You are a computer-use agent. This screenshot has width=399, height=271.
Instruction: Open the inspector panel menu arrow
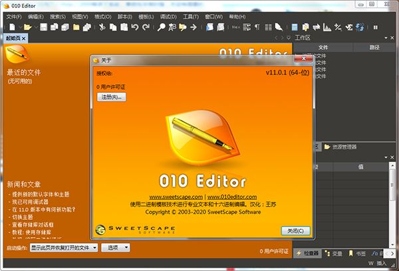pyautogui.click(x=386, y=157)
